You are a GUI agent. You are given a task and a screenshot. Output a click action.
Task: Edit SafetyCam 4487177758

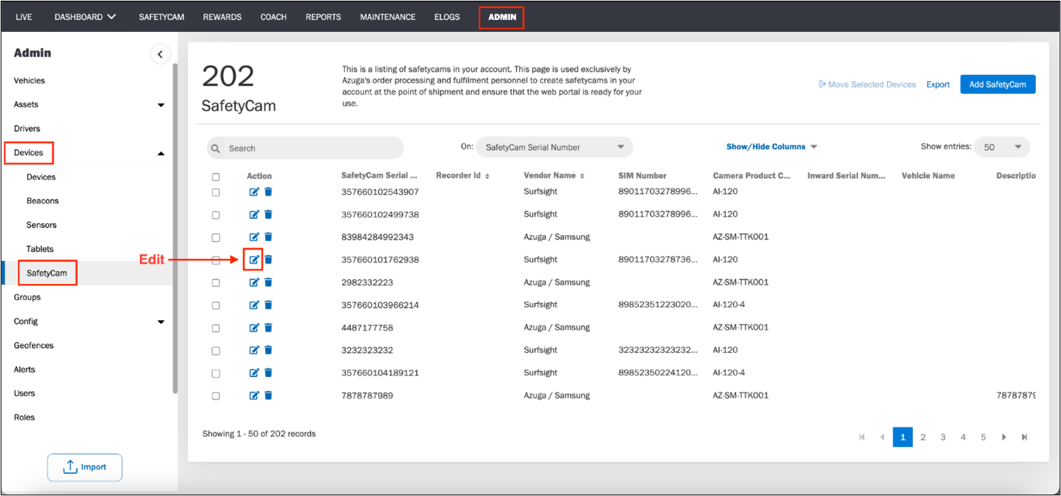[x=254, y=327]
